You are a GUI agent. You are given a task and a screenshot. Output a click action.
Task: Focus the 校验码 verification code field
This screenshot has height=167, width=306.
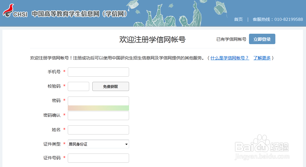tap(78, 86)
